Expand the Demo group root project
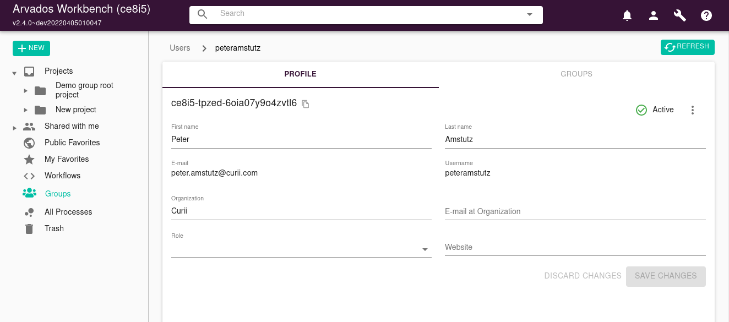Screen dimensions: 729x322 [25, 90]
